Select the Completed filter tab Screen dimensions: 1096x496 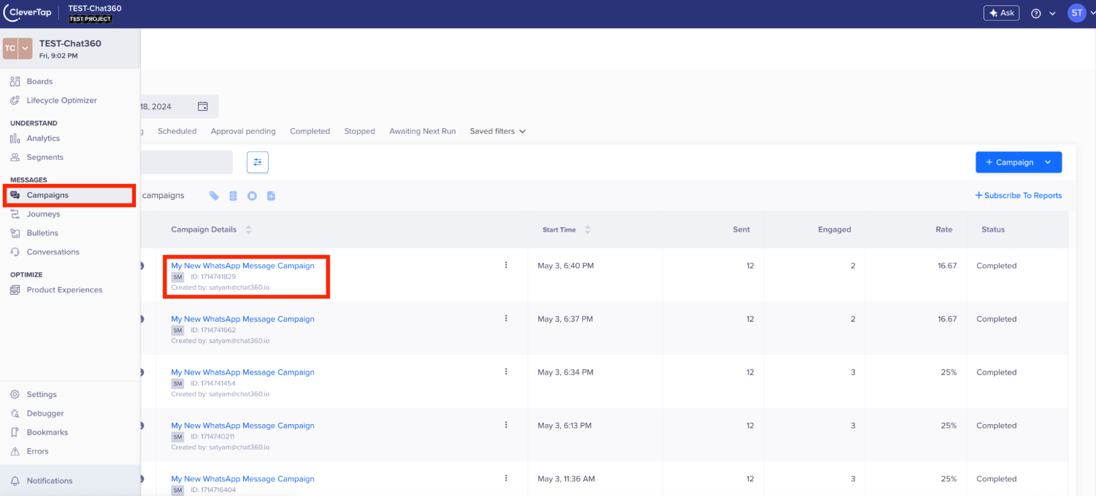(310, 131)
